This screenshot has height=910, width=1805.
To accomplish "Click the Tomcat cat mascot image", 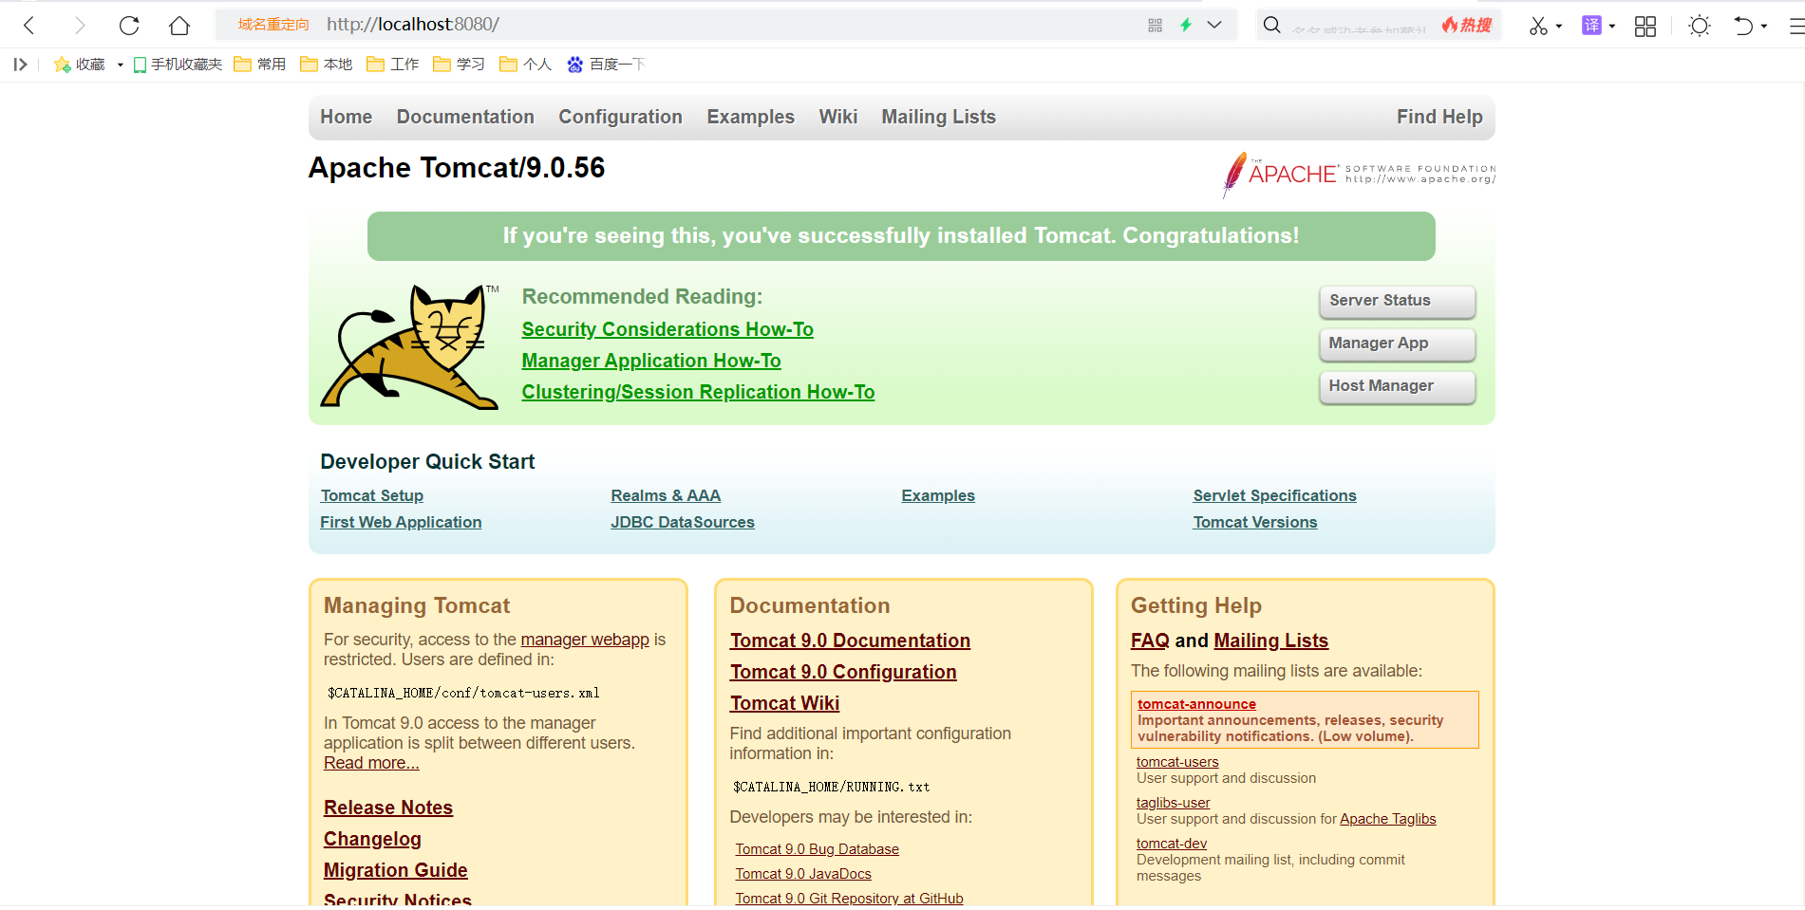I will pos(410,346).
